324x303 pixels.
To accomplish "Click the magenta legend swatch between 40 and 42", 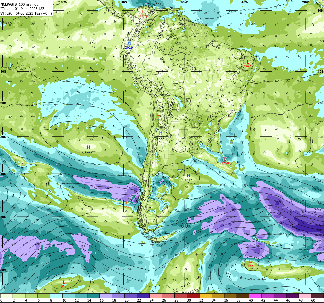I will tap(255, 296).
